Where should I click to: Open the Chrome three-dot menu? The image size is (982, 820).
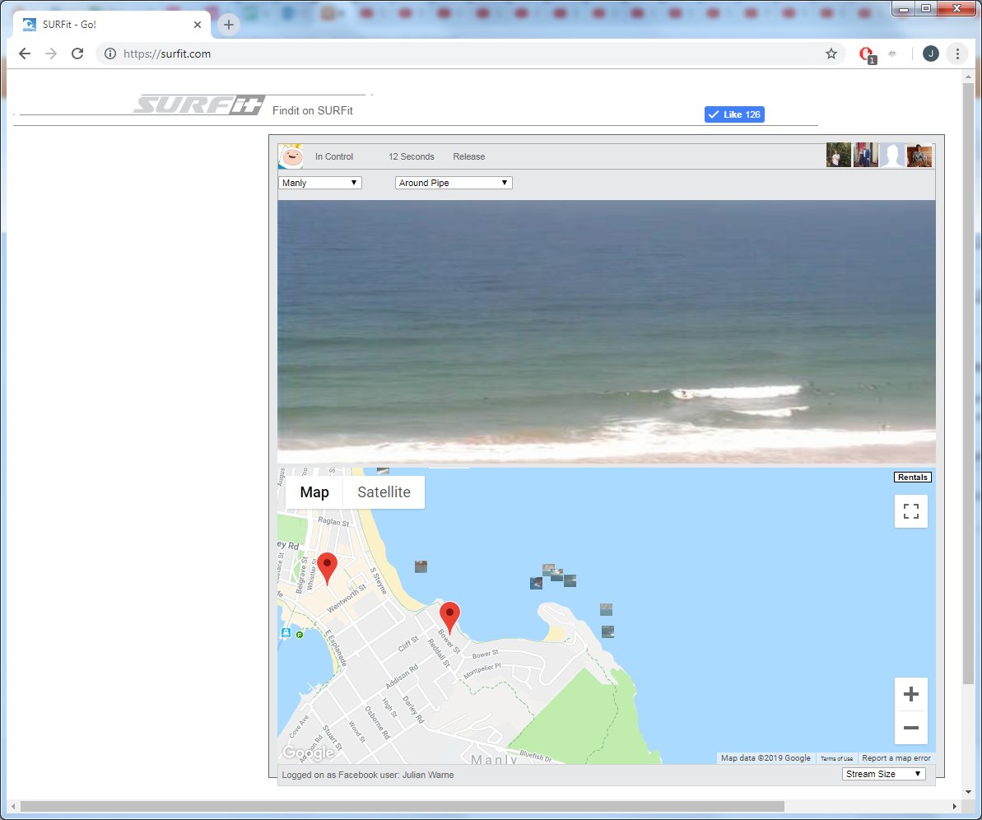[957, 54]
